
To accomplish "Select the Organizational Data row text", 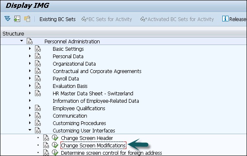I will [x=74, y=64].
